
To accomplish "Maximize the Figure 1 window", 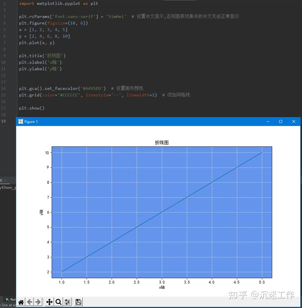I will pyautogui.click(x=280, y=121).
